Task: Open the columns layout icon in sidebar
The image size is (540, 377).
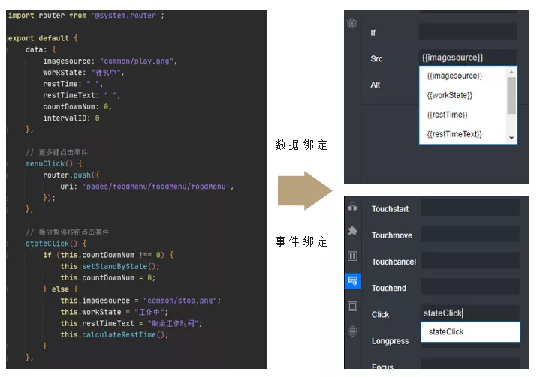Action: click(352, 256)
